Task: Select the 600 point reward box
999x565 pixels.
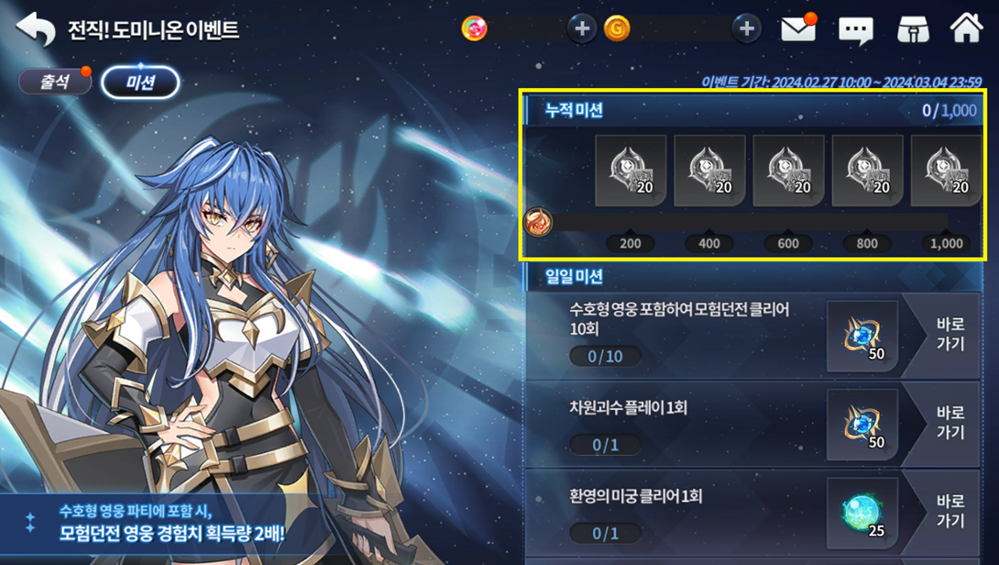Action: (x=789, y=171)
